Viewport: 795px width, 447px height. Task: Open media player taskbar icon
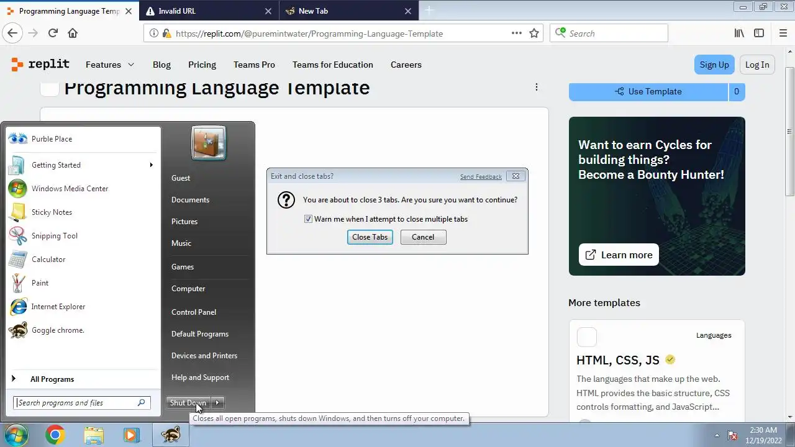pyautogui.click(x=132, y=435)
